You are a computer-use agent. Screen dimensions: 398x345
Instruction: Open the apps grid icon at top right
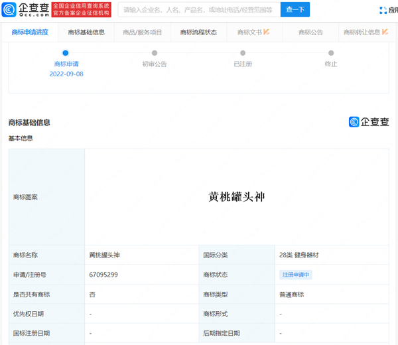(x=383, y=10)
